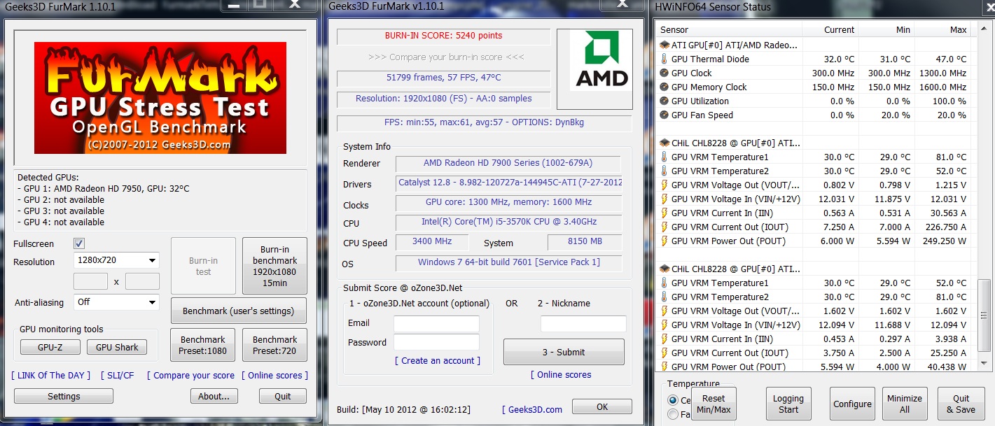The image size is (995, 426).
Task: Click the Min column header in HWiNFO64
Action: [886, 29]
